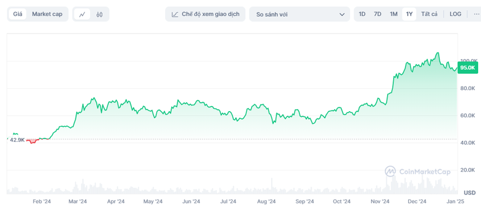Click the Dec '24 date label
Screen dimensions: 481x214
click(417, 202)
